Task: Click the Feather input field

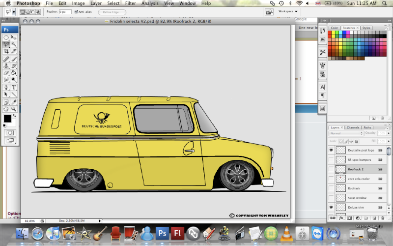Action: click(65, 12)
